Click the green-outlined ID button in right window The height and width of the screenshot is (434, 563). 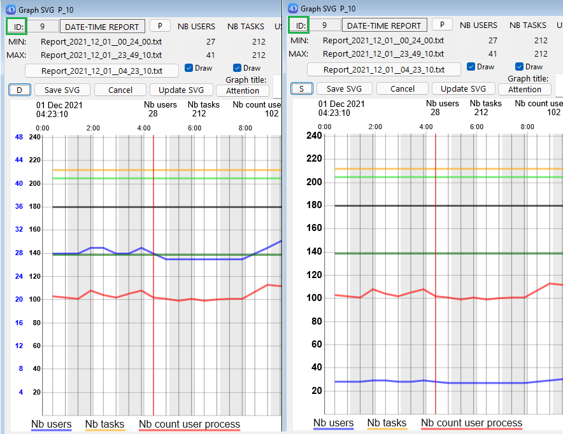299,25
